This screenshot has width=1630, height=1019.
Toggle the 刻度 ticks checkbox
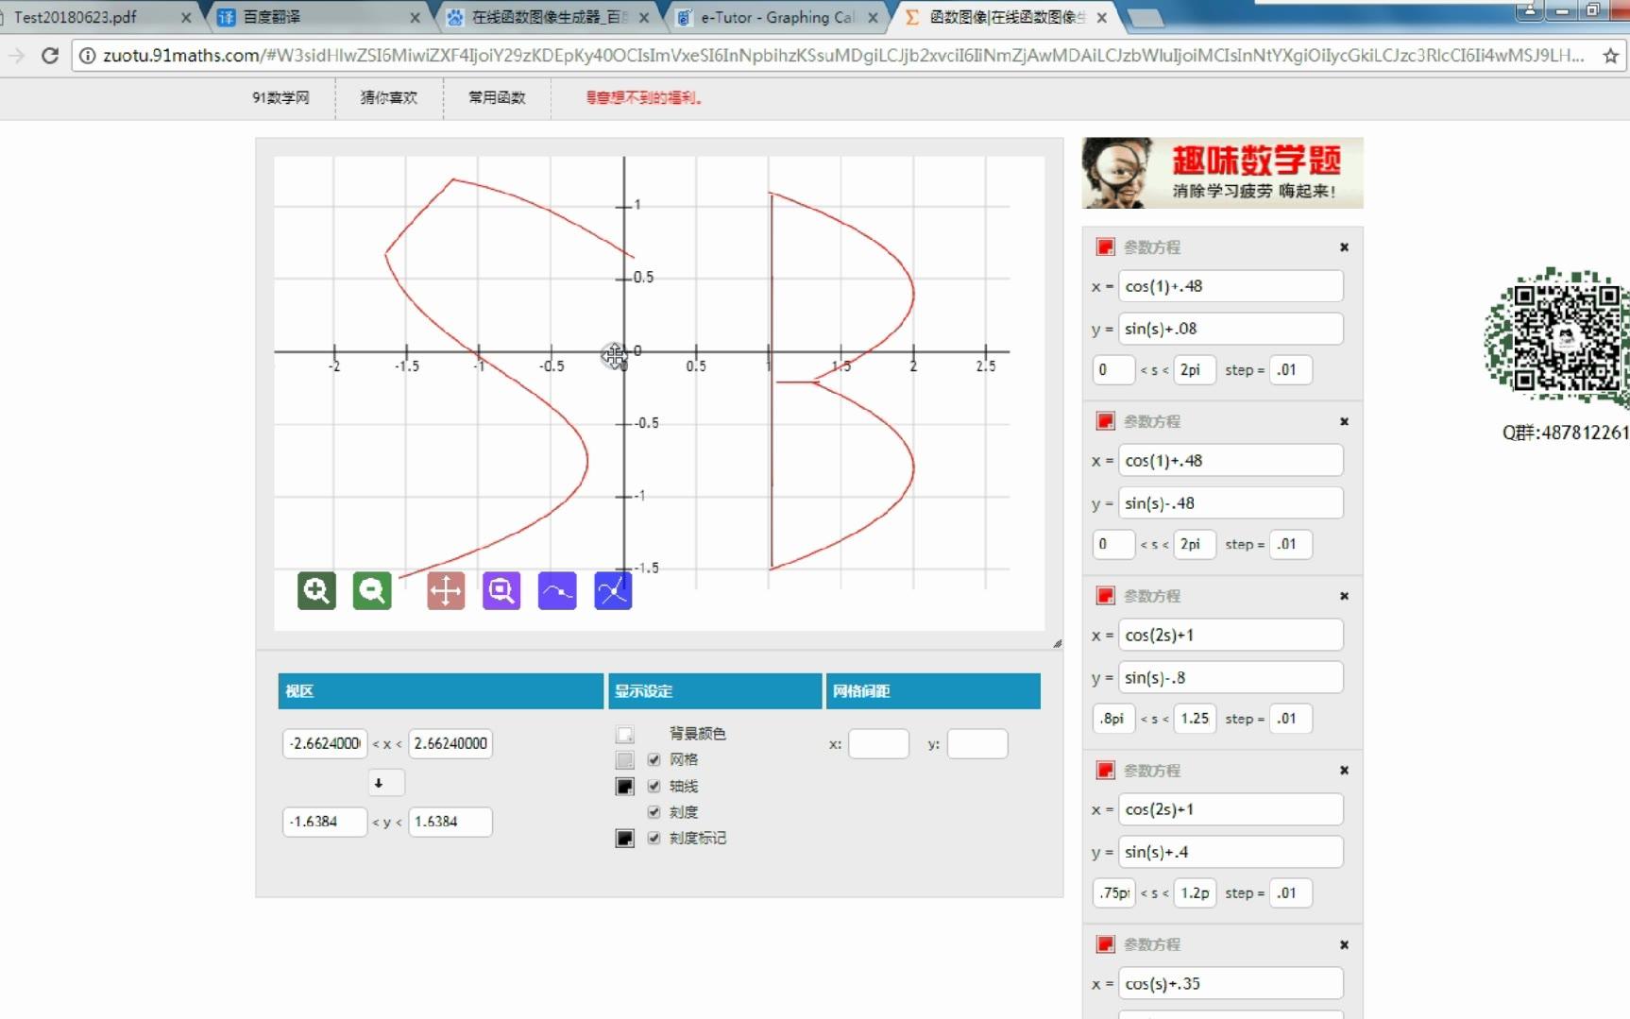pyautogui.click(x=654, y=812)
